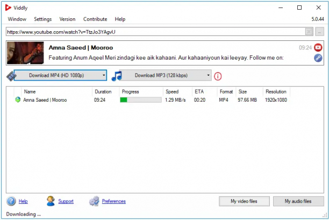Open the Preferences link
Viewport: 329px width, 220px height.
click(114, 201)
